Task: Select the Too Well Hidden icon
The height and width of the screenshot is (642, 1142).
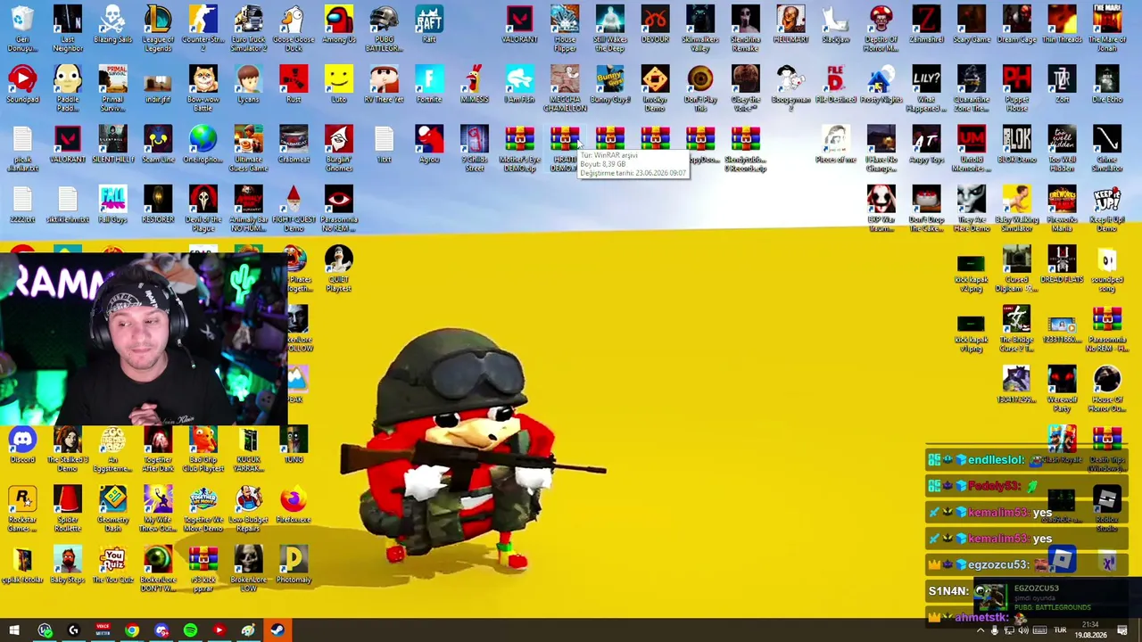Action: 1062,148
